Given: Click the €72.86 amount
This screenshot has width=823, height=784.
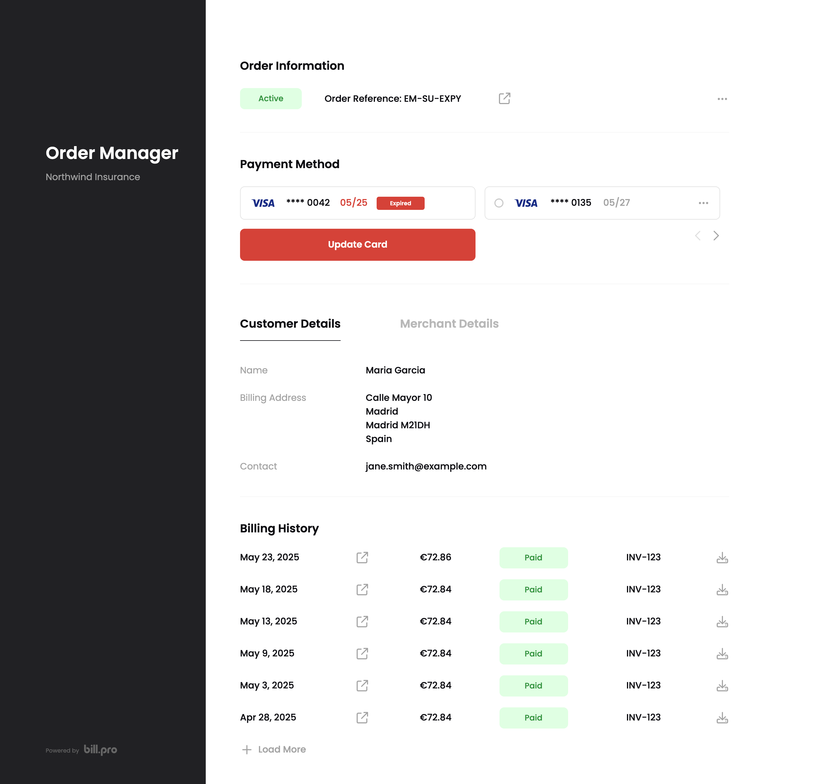Looking at the screenshot, I should point(435,557).
